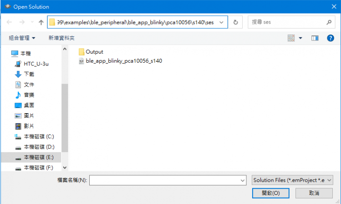Click the folder icon in the address bar

pyautogui.click(x=52, y=22)
